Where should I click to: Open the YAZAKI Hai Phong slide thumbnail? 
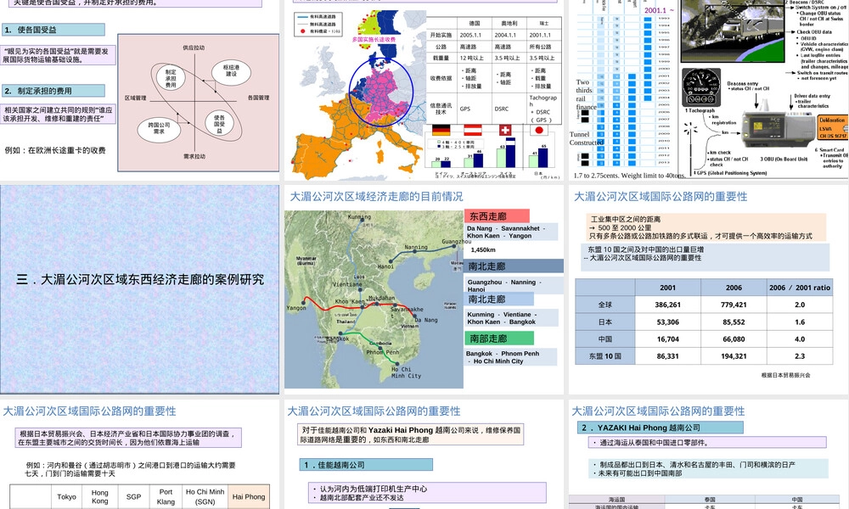tap(709, 455)
